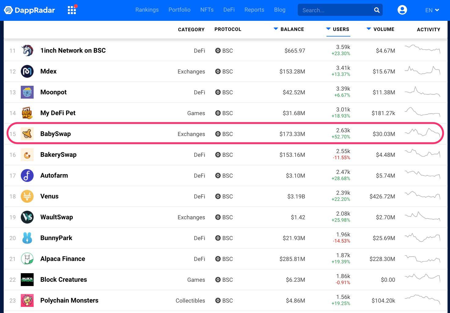
Task: Click the search magnifier icon
Action: 377,10
